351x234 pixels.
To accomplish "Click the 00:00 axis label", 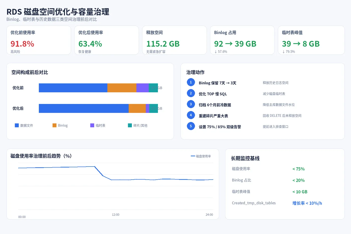I will (22, 217).
